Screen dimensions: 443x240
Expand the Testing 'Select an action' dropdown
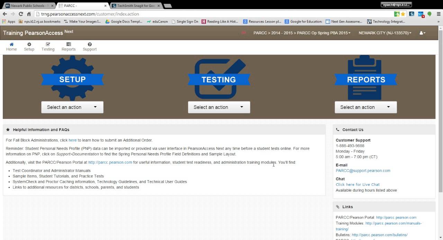coord(219,107)
